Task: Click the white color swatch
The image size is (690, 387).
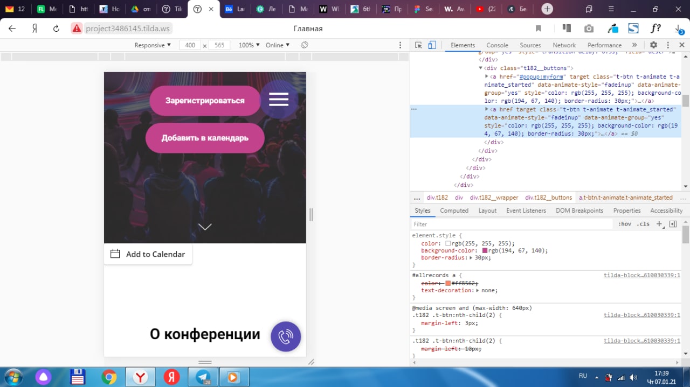Action: click(448, 244)
